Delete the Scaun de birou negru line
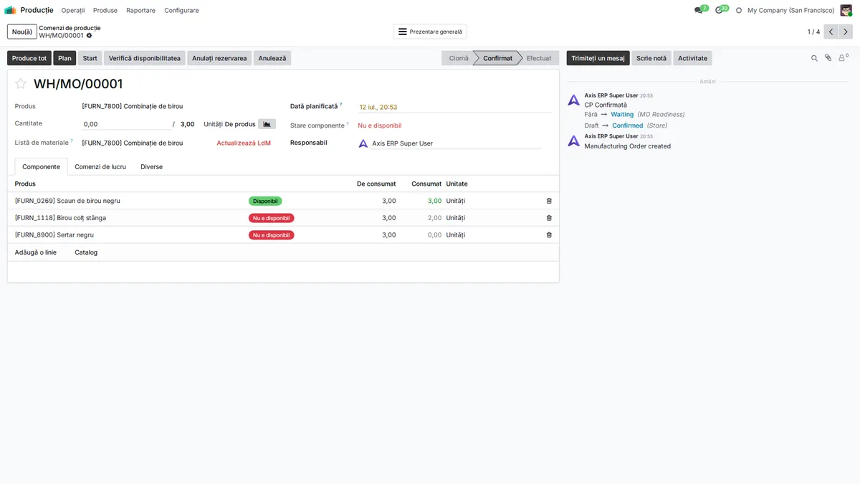Image resolution: width=860 pixels, height=484 pixels. (x=549, y=201)
